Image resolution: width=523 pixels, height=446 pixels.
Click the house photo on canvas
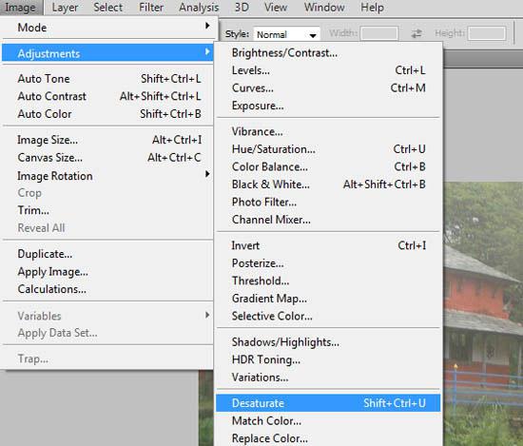[483, 314]
